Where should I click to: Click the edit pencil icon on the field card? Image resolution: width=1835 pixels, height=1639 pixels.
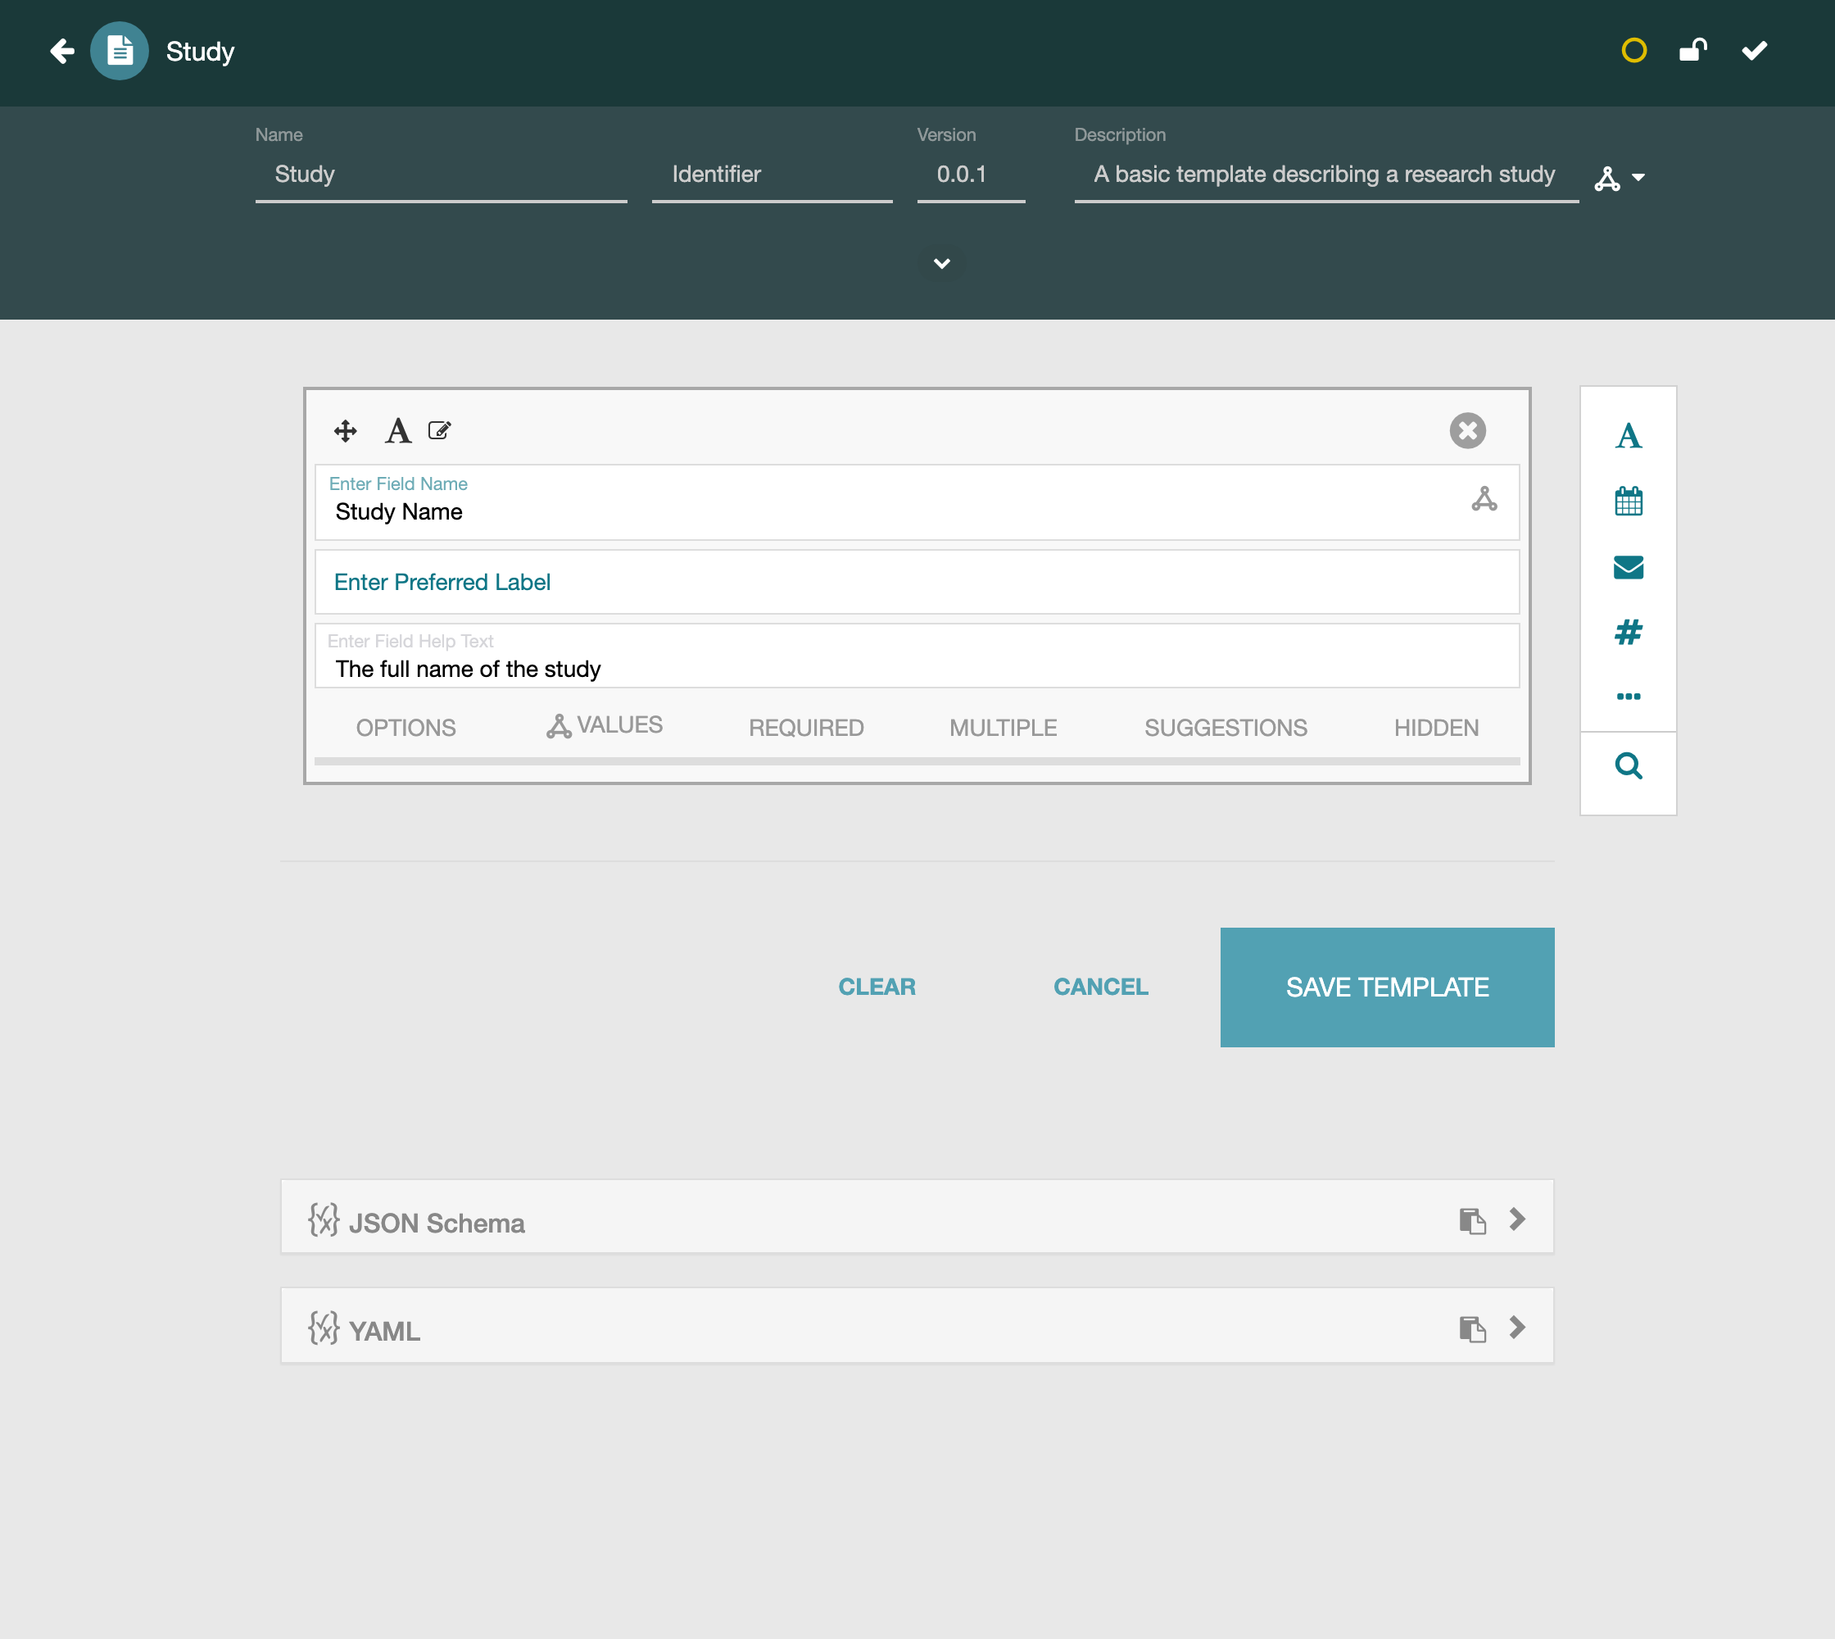coord(439,430)
